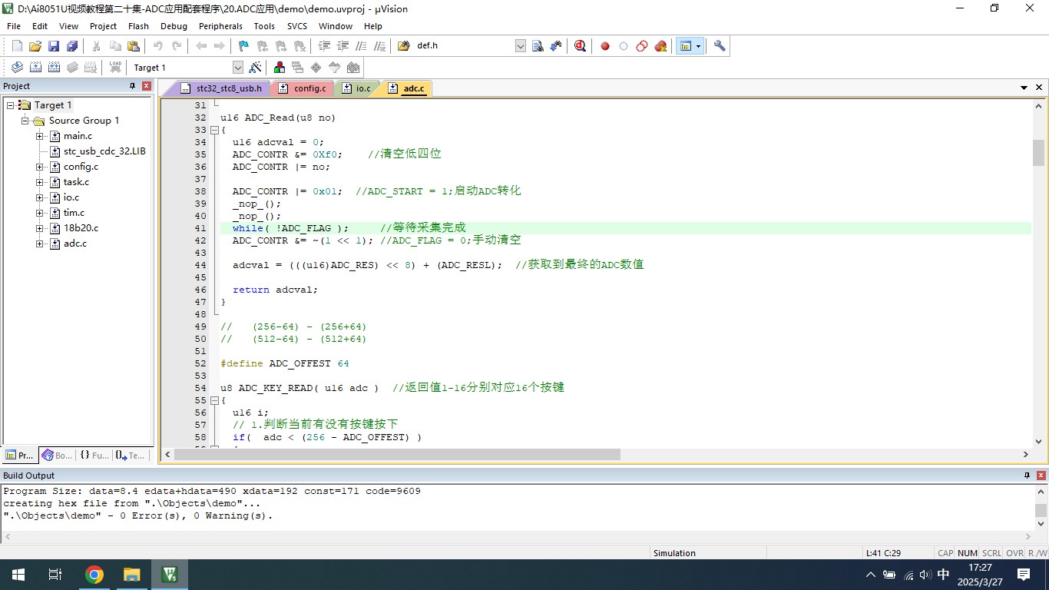Viewport: 1049px width, 590px height.
Task: Open the Peripherals menu
Action: [220, 26]
